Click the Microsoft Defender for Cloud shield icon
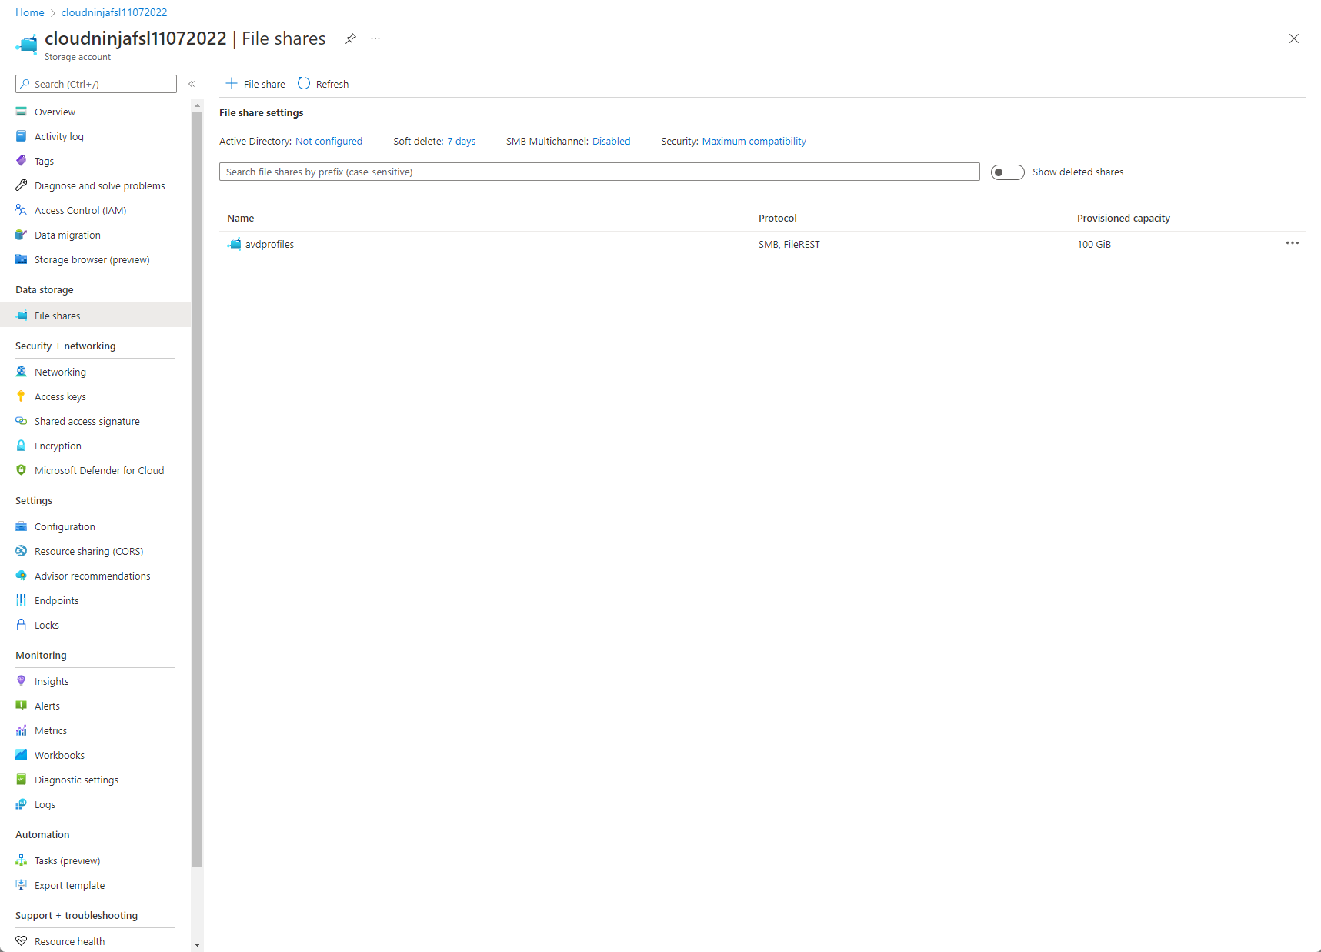This screenshot has width=1321, height=952. point(22,470)
